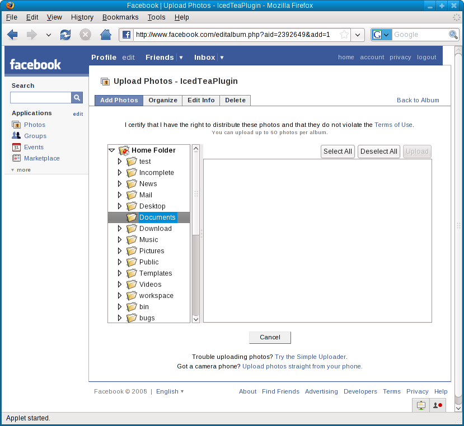Click the Upload button
The height and width of the screenshot is (426, 464).
point(417,152)
